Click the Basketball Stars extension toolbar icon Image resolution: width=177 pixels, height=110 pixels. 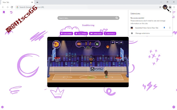tap(165, 7)
